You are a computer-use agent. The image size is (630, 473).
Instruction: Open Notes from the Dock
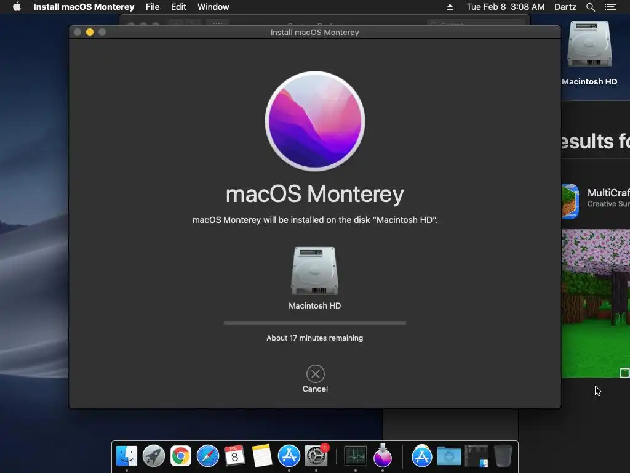pos(262,456)
